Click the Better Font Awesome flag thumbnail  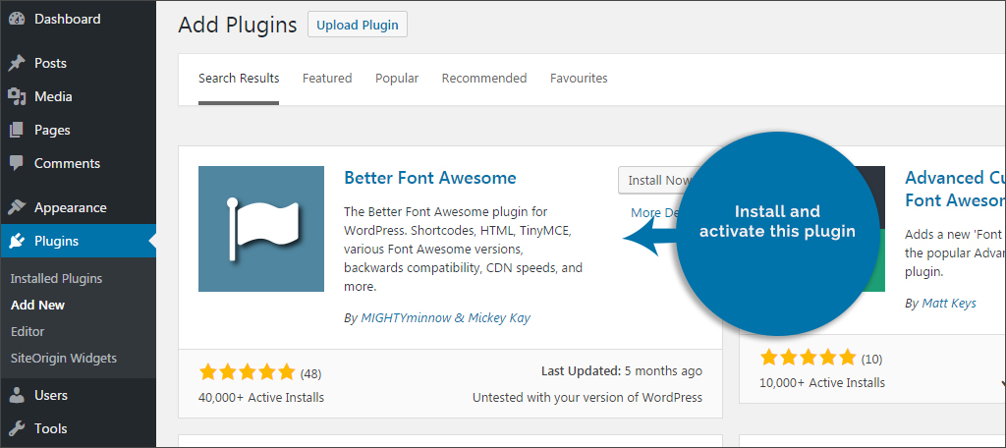(x=261, y=229)
